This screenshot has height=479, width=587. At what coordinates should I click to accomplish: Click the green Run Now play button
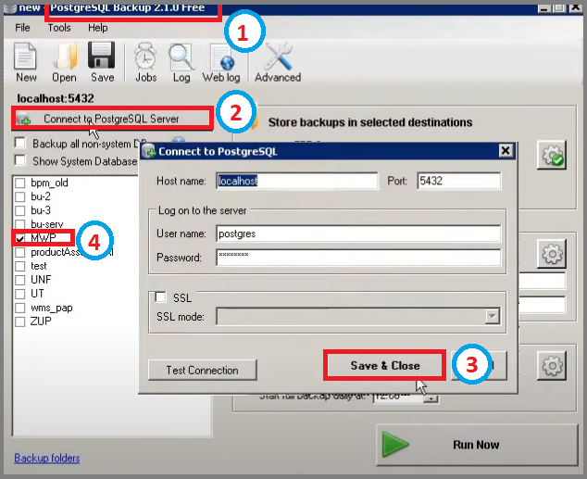(477, 445)
